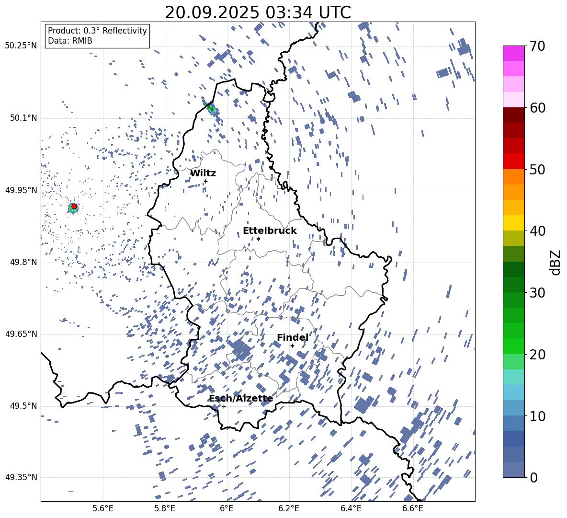Click the Product 0.3° Reflectivity info box

pos(97,36)
